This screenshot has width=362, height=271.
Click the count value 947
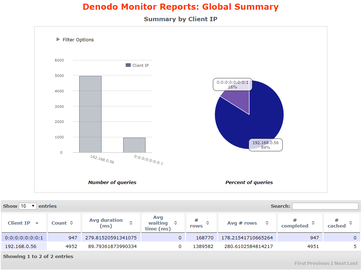[73, 238]
